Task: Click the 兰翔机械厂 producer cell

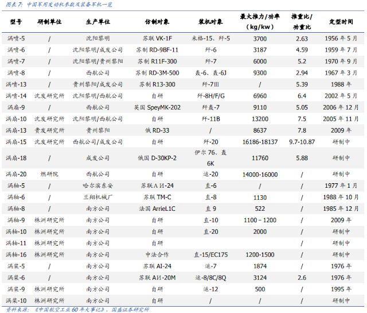Action: (x=98, y=197)
